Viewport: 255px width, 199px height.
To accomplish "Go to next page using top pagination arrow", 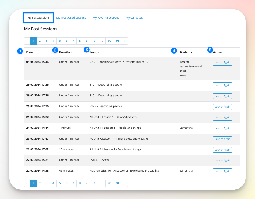I will (125, 41).
